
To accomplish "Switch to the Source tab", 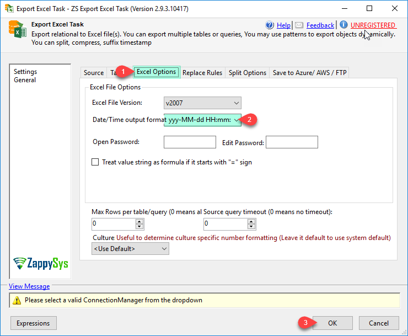I will (x=94, y=73).
